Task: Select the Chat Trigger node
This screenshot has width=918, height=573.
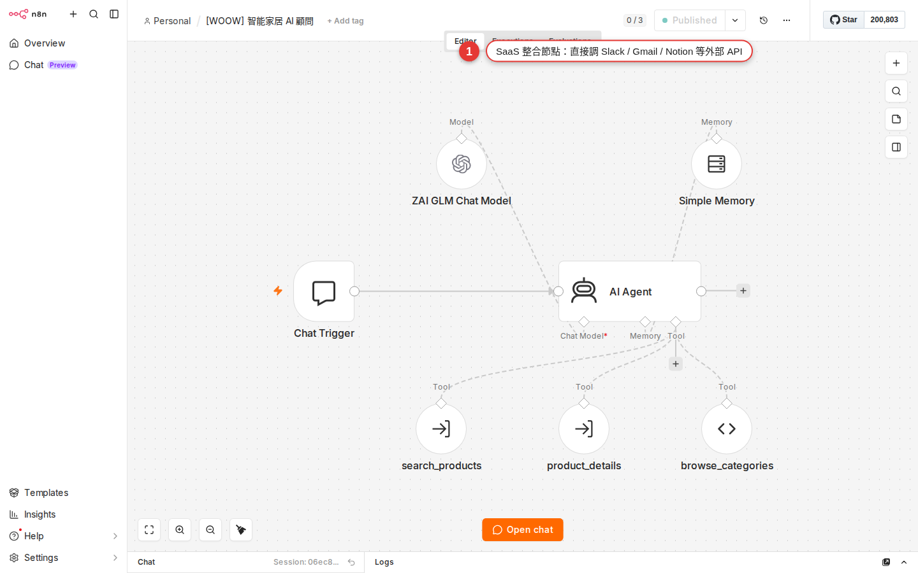Action: [x=324, y=292]
